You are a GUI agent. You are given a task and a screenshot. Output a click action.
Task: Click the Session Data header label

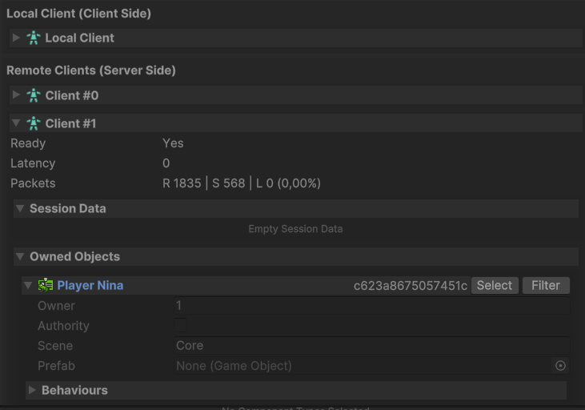68,208
